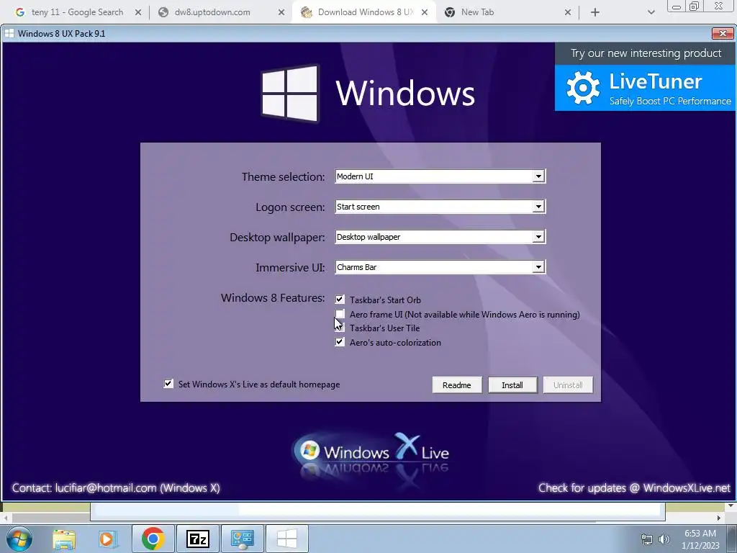This screenshot has width=737, height=553.
Task: Close the Download Windows 8 UX tab
Action: coord(425,12)
